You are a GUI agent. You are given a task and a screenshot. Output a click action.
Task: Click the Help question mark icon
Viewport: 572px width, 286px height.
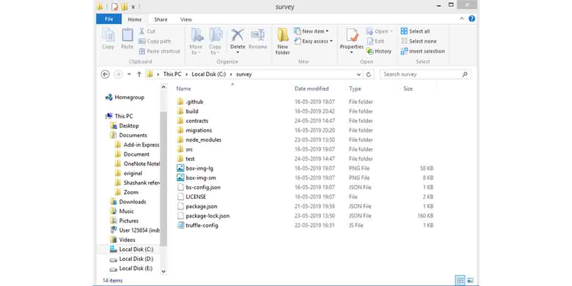click(x=472, y=19)
